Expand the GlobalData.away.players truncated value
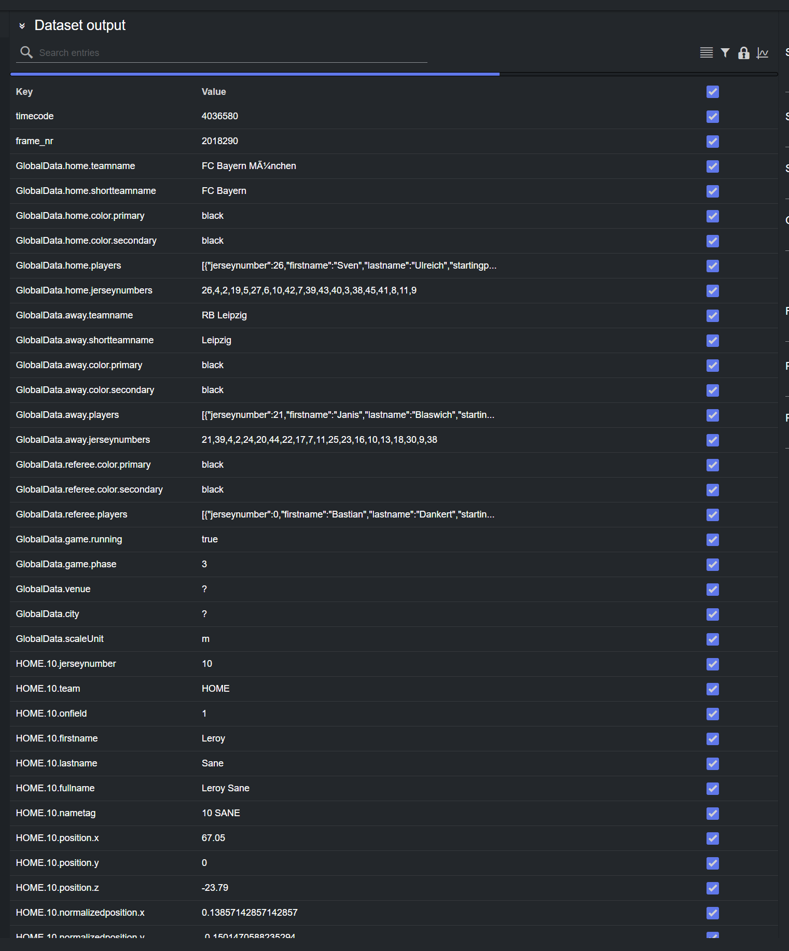Viewport: 789px width, 951px height. tap(348, 415)
